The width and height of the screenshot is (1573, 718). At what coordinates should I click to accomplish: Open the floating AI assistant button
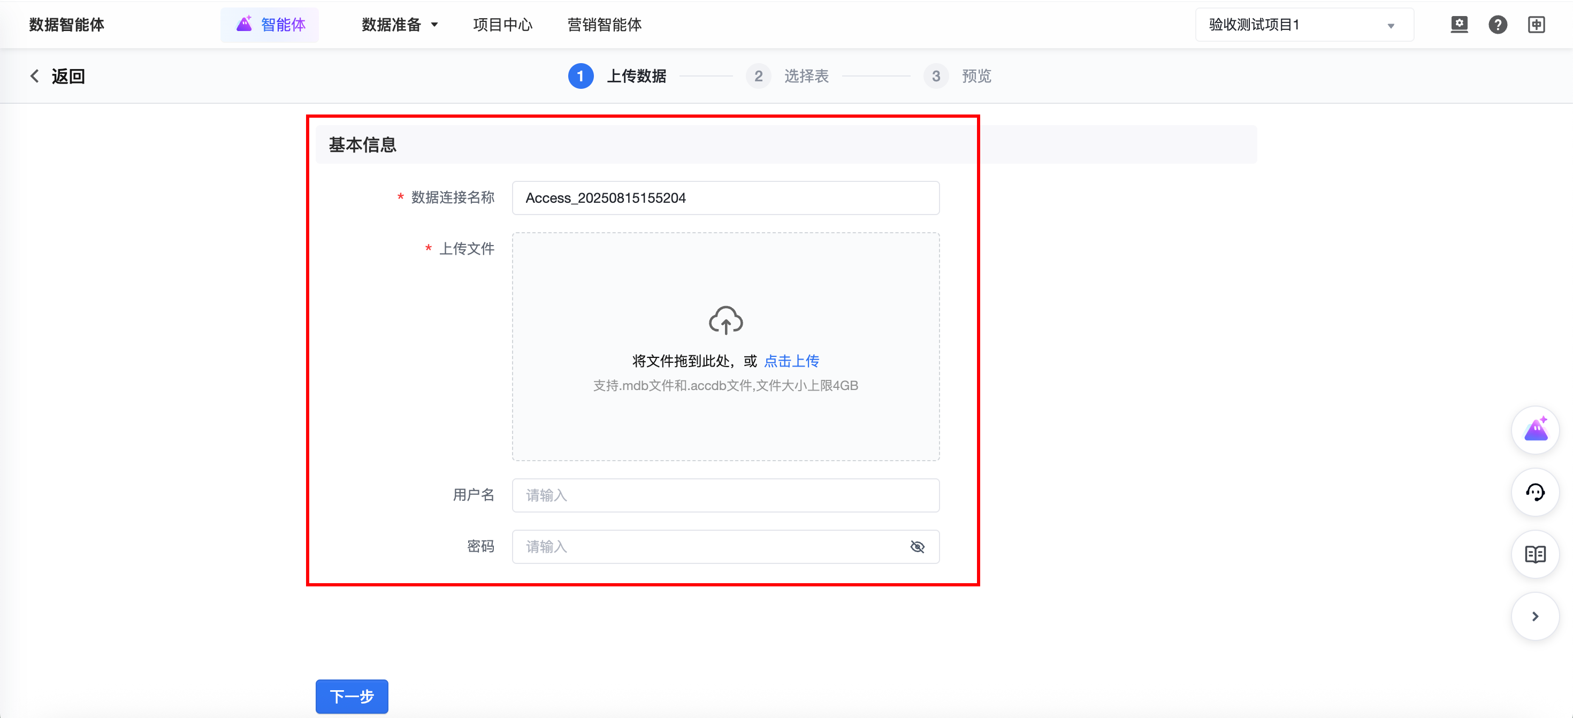(x=1534, y=431)
